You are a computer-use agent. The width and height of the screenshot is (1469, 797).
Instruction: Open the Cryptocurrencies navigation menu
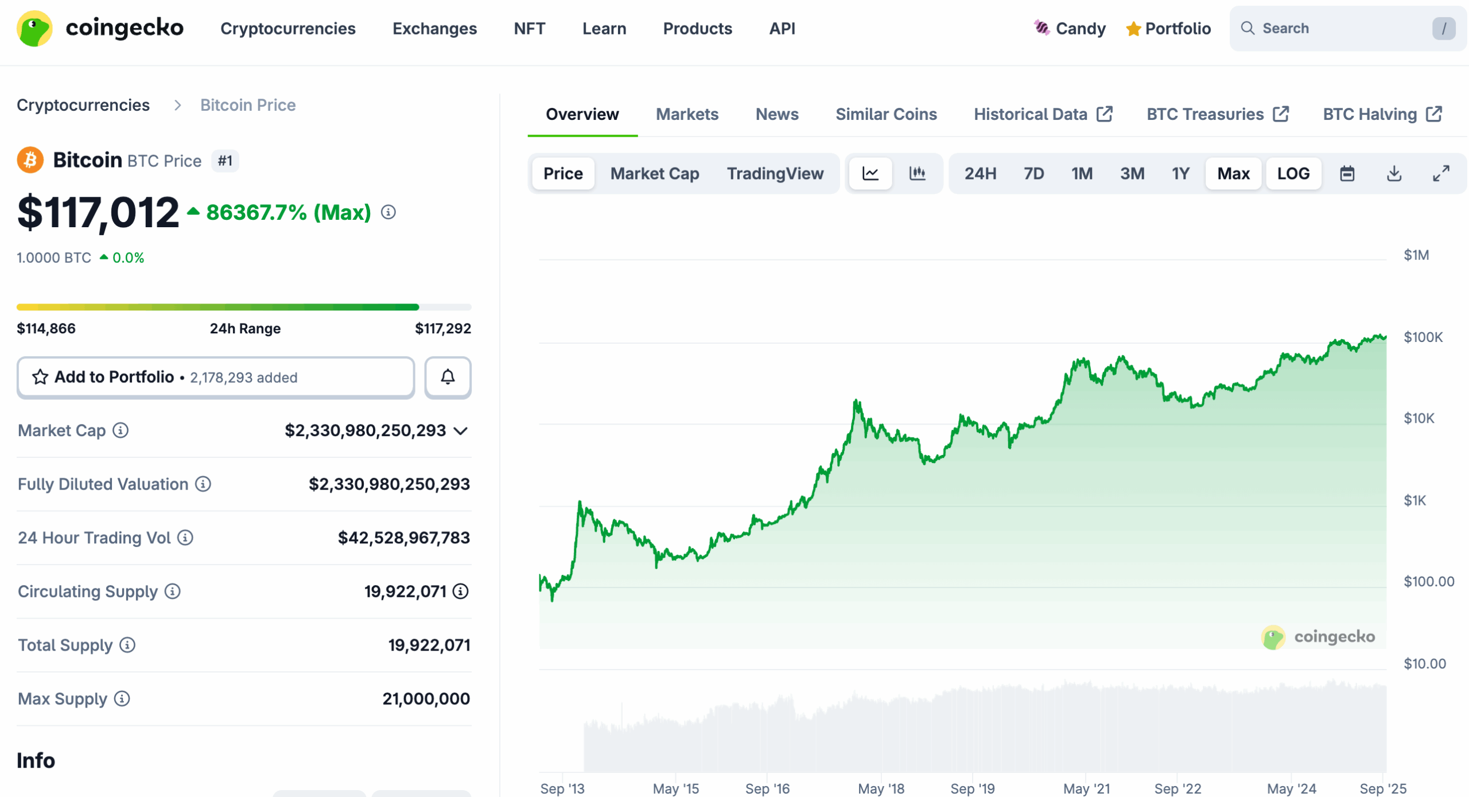click(287, 28)
